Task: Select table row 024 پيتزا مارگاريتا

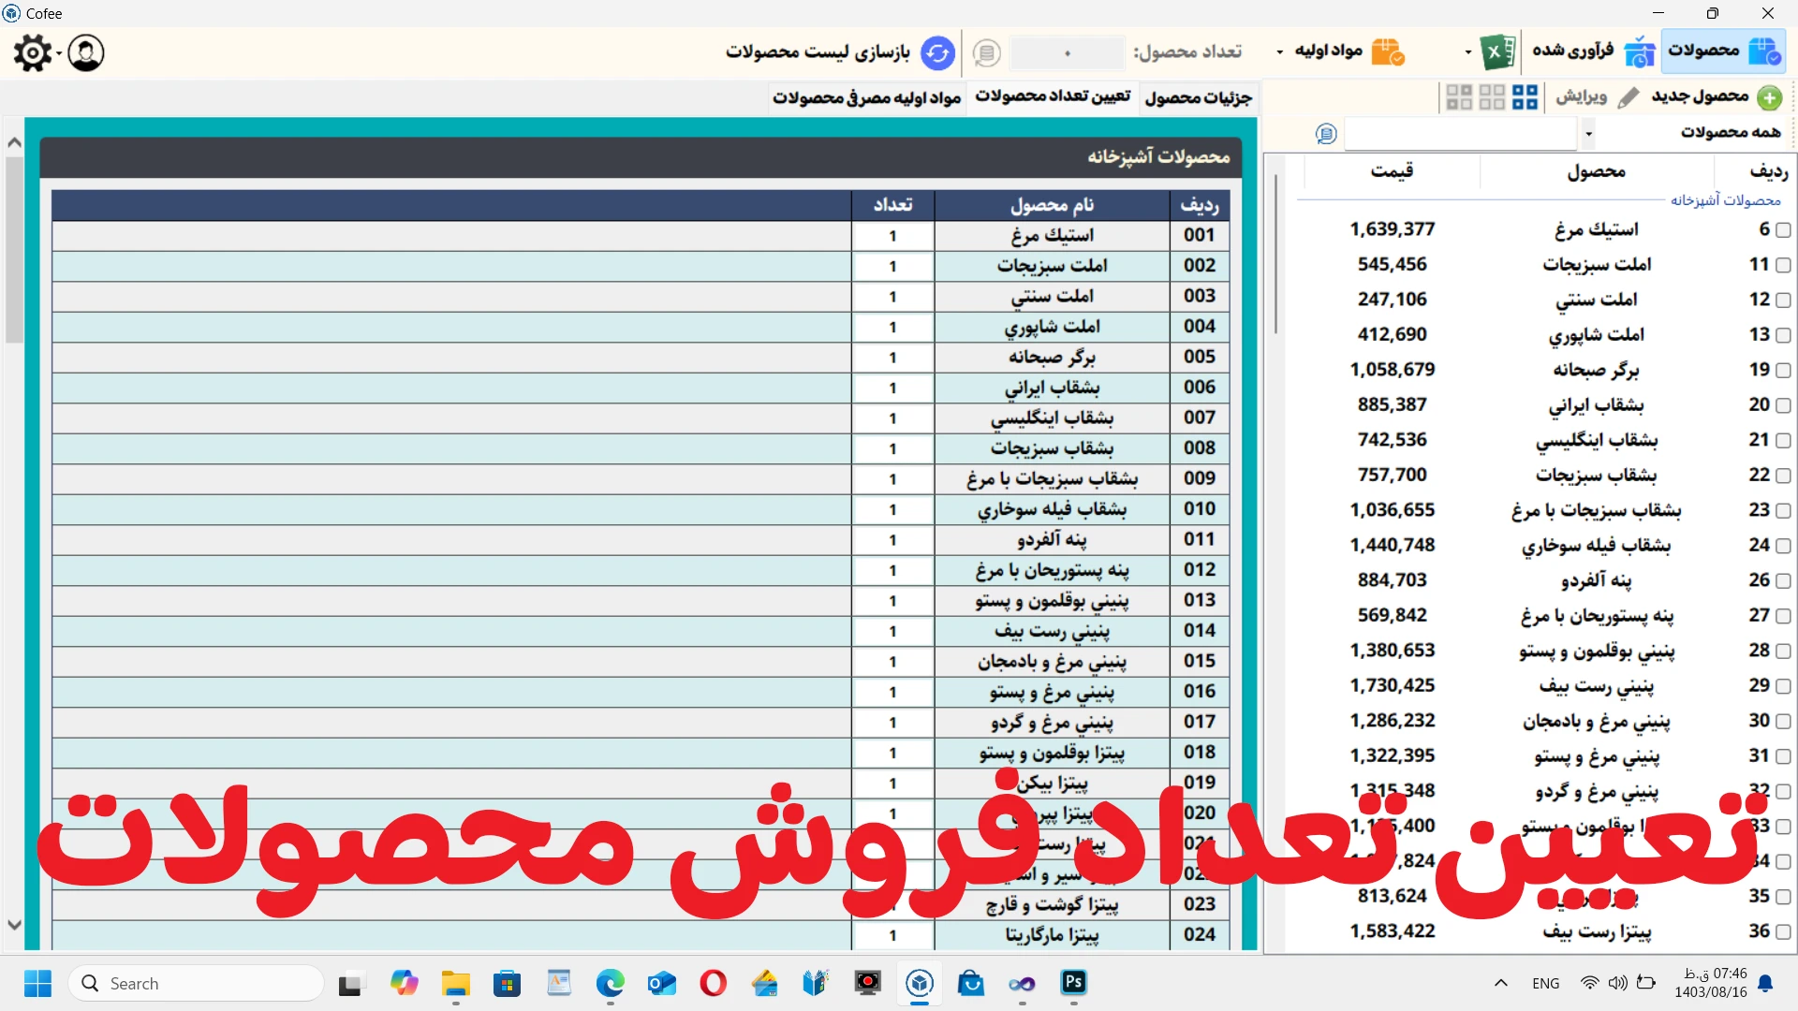Action: tap(641, 935)
